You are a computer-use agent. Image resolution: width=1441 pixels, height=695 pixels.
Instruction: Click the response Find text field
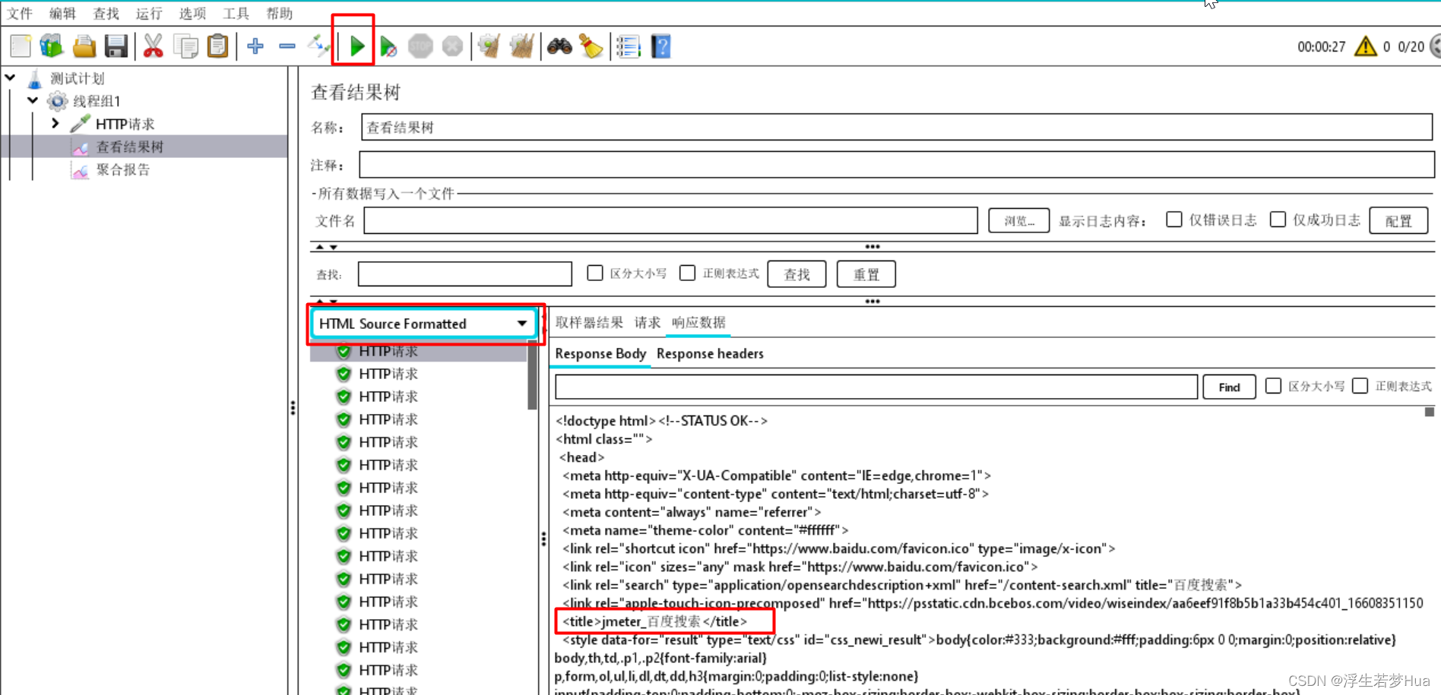[876, 387]
